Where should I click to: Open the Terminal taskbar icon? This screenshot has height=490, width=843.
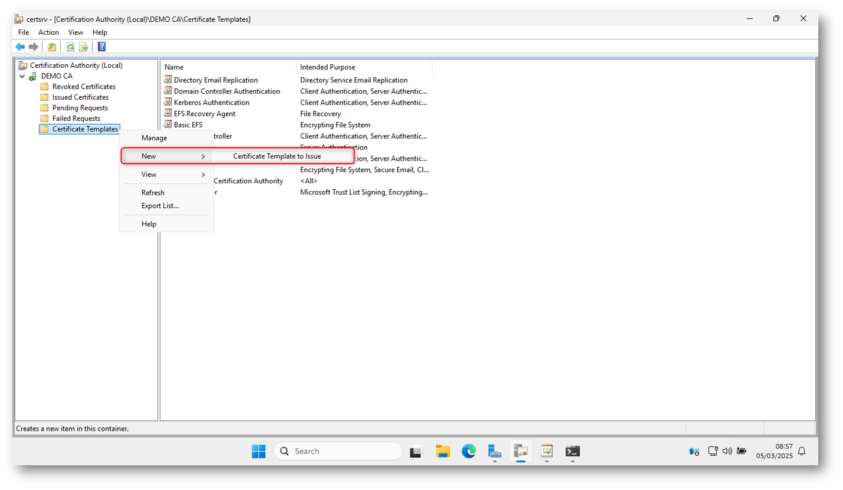[572, 451]
